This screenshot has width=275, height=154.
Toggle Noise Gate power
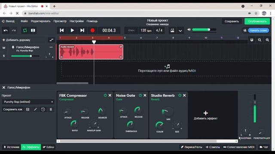(x=141, y=95)
